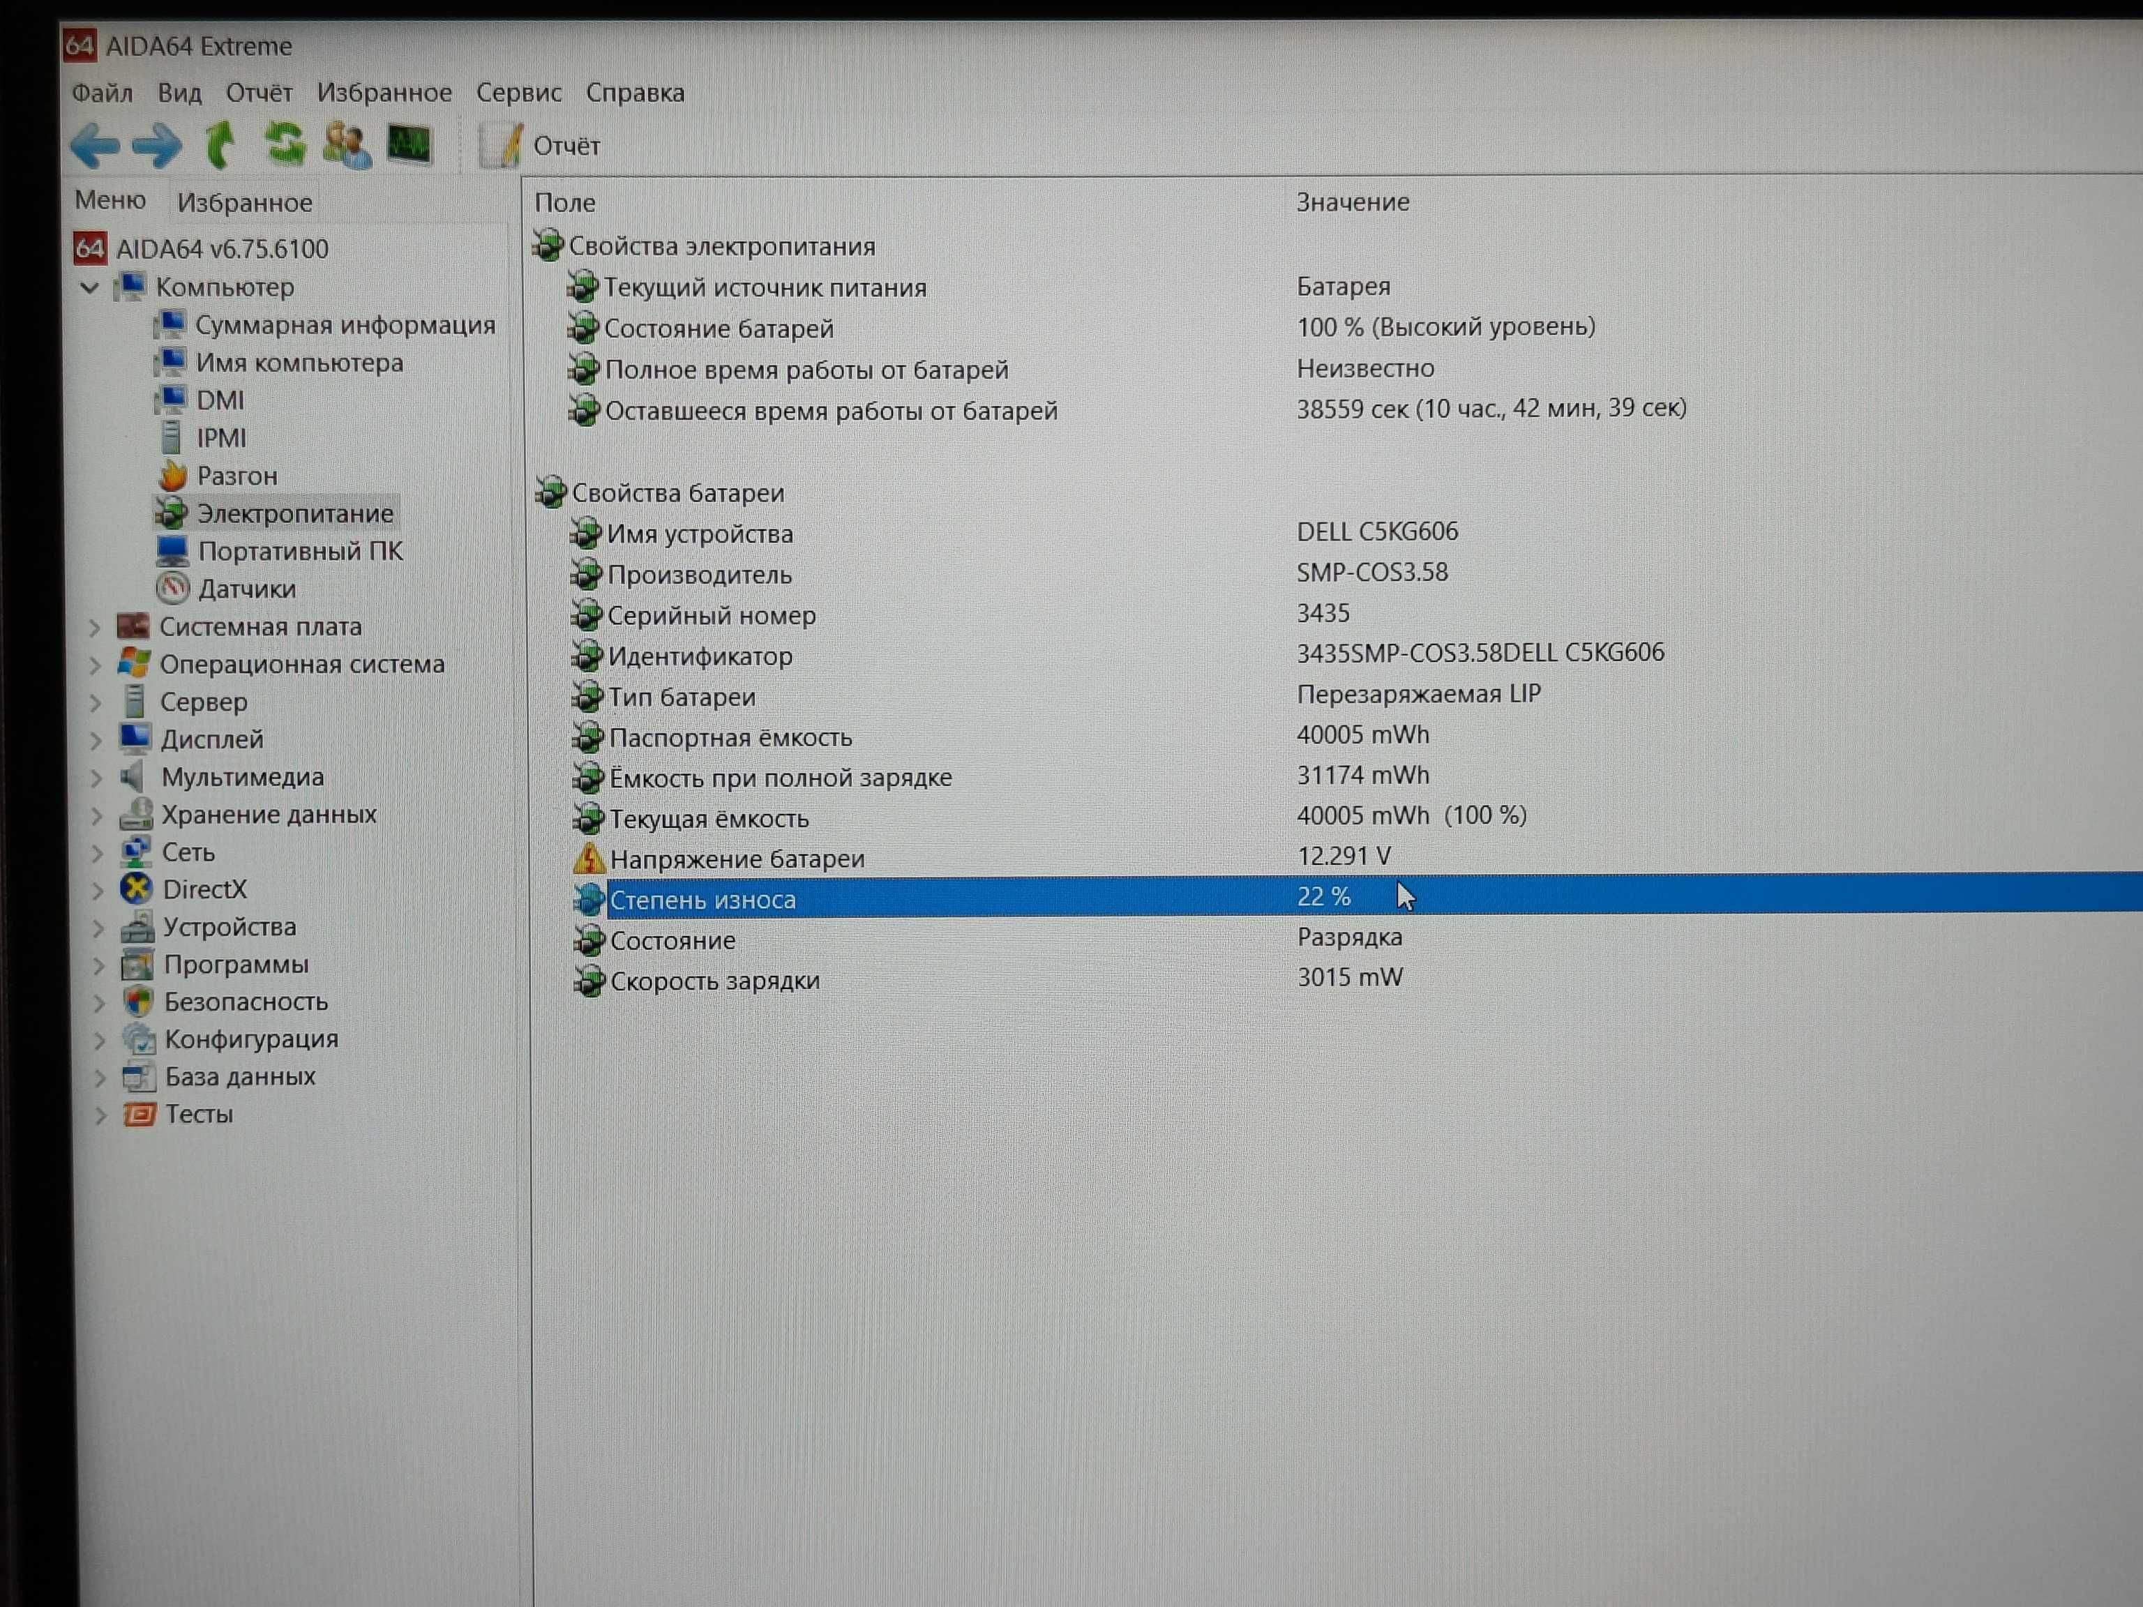Switch to the Избранное sidebar tab
This screenshot has width=2143, height=1607.
[x=244, y=202]
